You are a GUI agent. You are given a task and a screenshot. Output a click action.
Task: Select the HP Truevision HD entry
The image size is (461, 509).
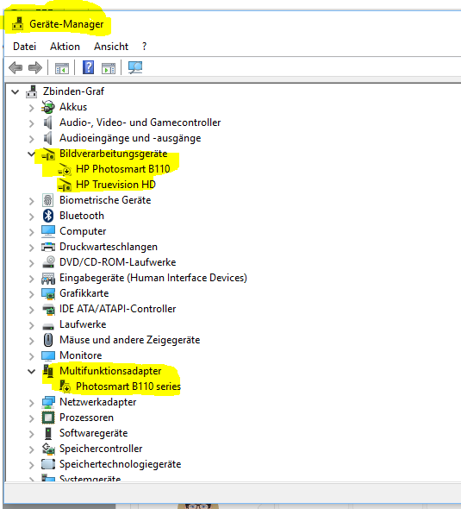point(115,185)
